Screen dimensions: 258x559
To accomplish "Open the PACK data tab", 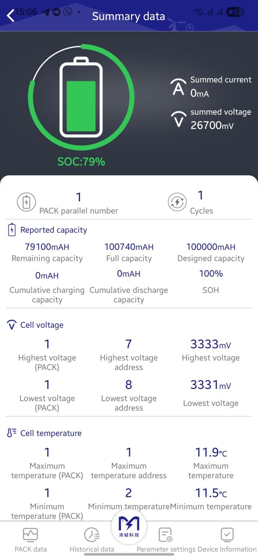I will 31,540.
